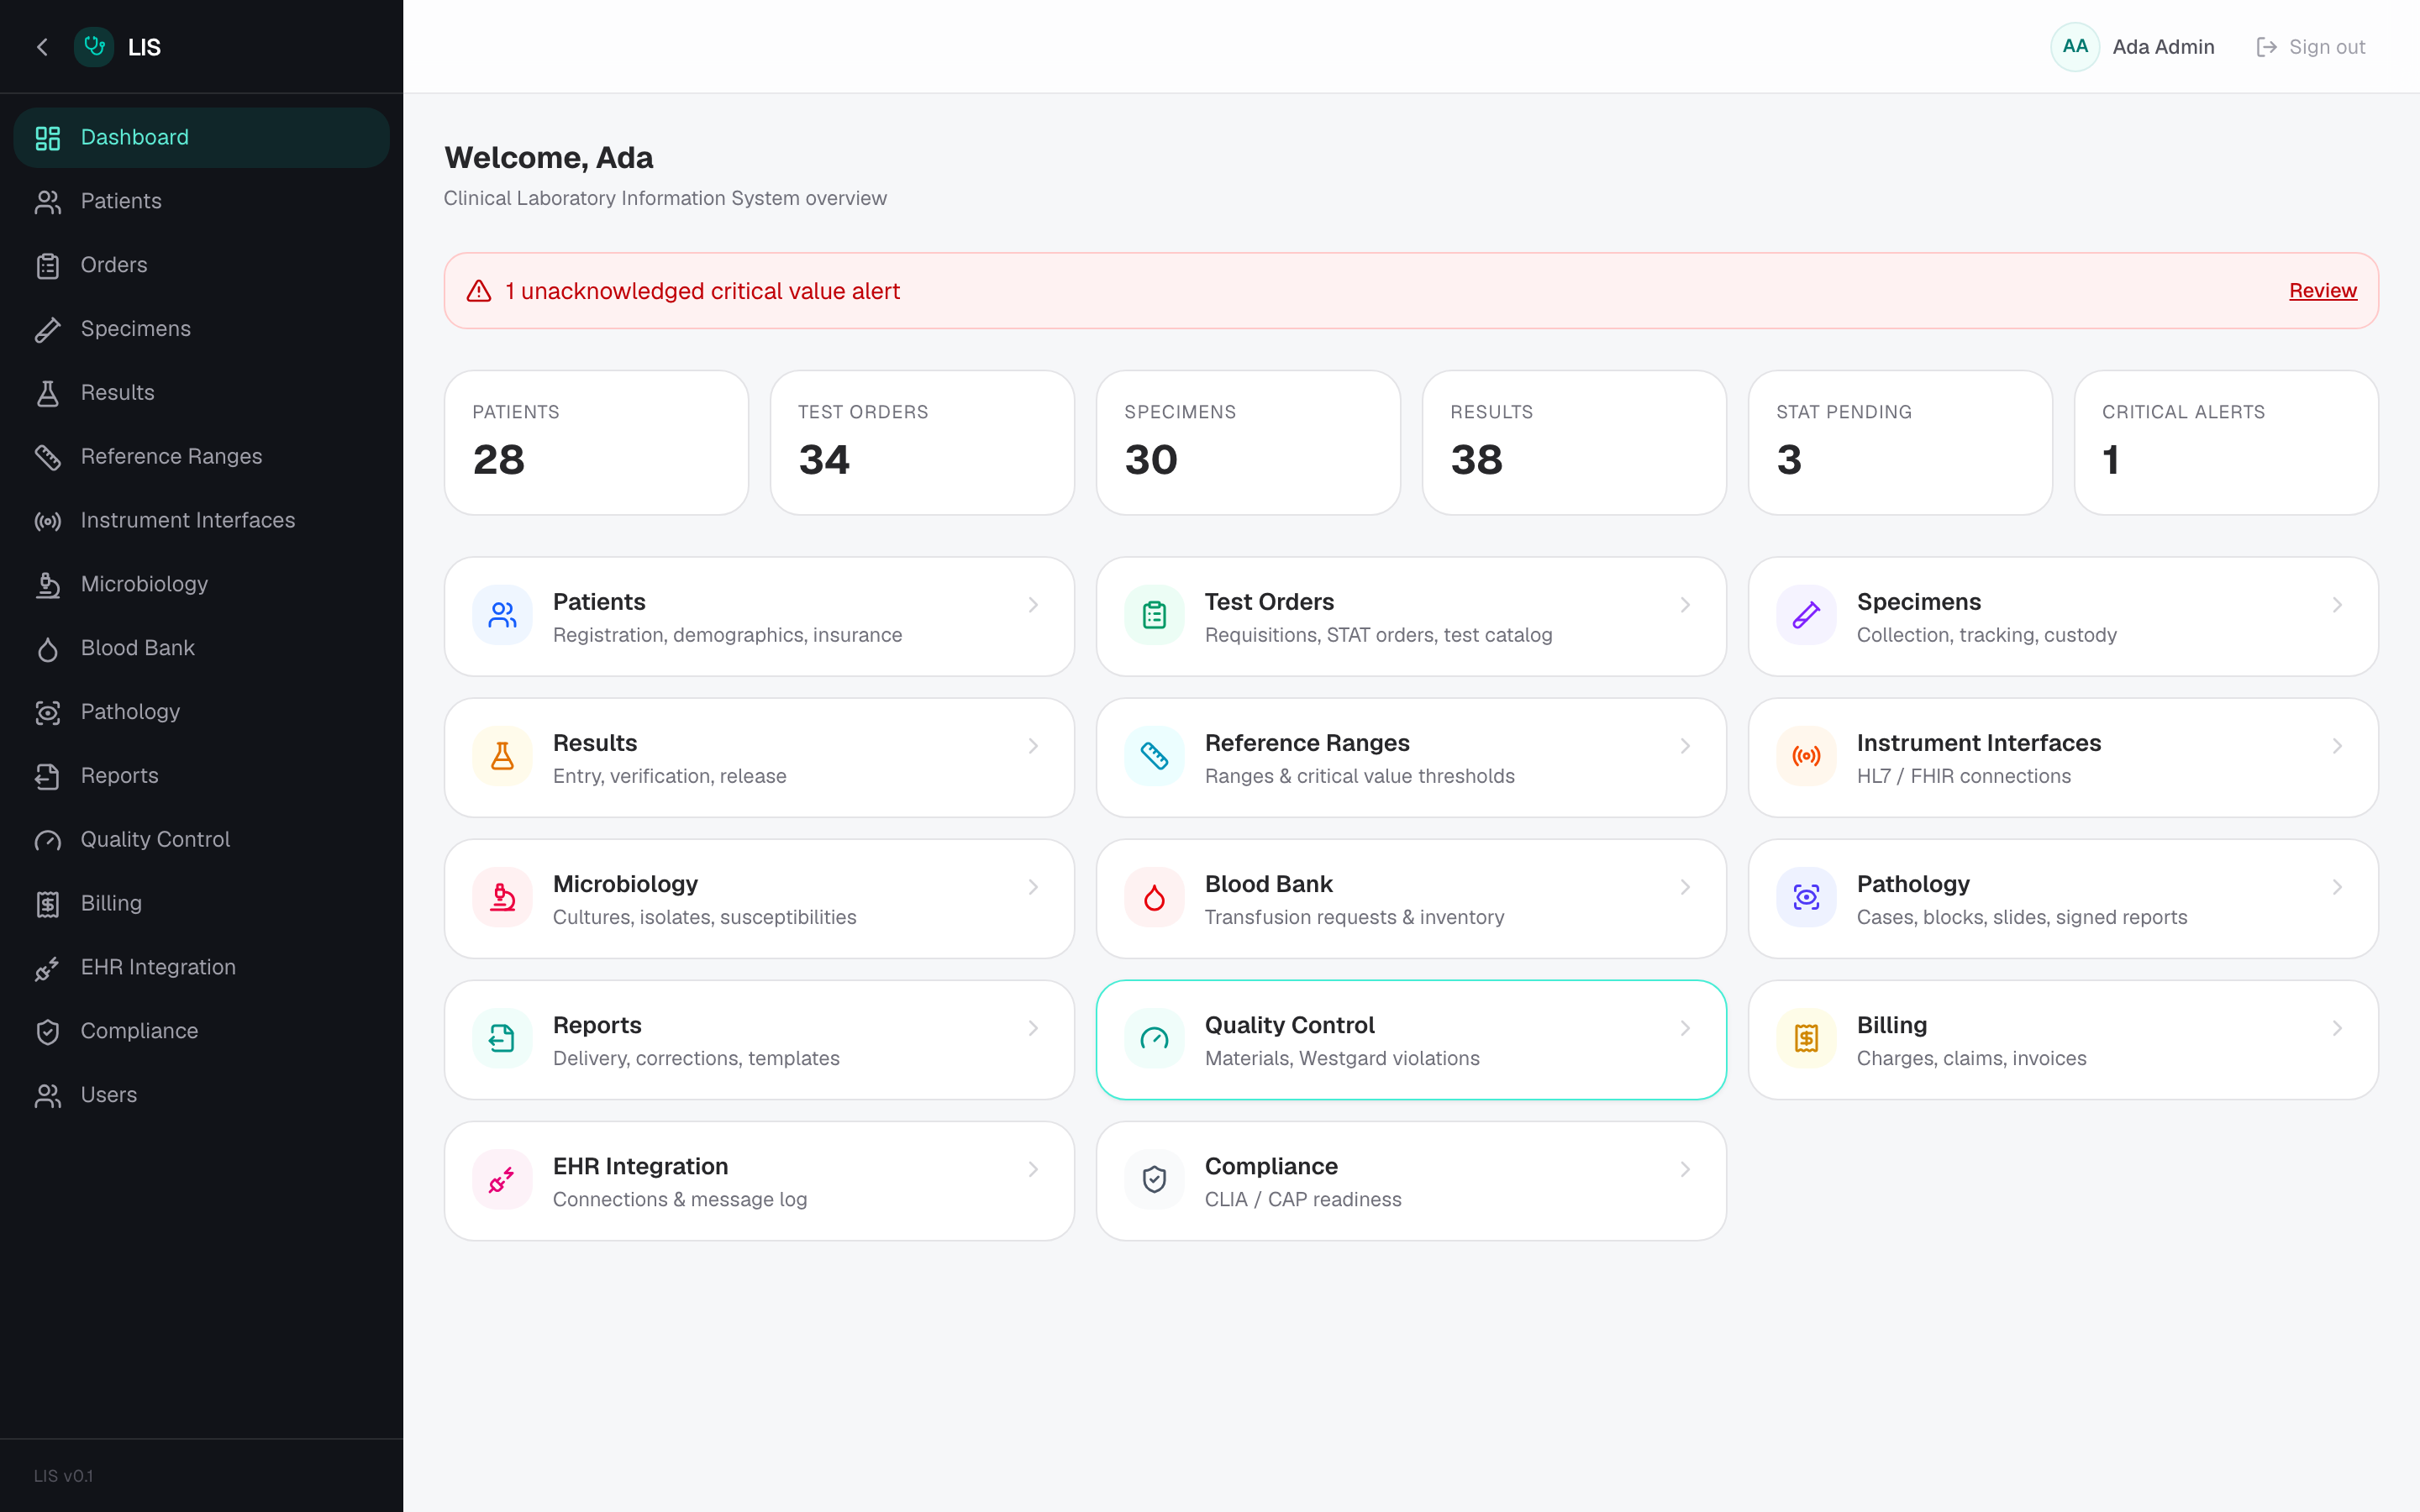Click the LIS stethoscope logo icon
The height and width of the screenshot is (1512, 2420).
(94, 47)
